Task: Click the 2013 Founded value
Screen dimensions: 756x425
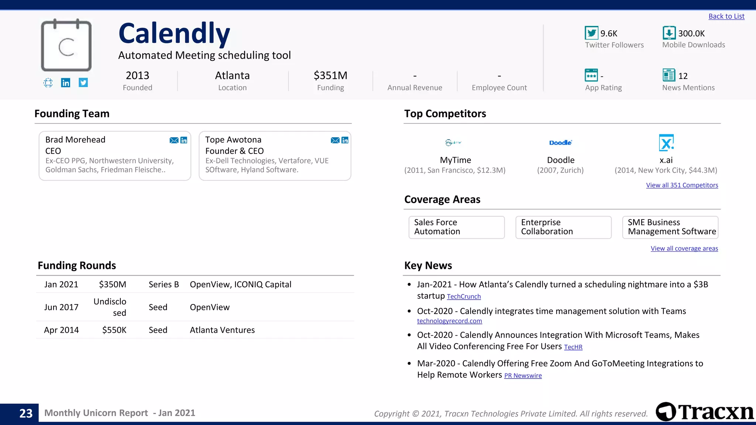Action: click(x=137, y=76)
